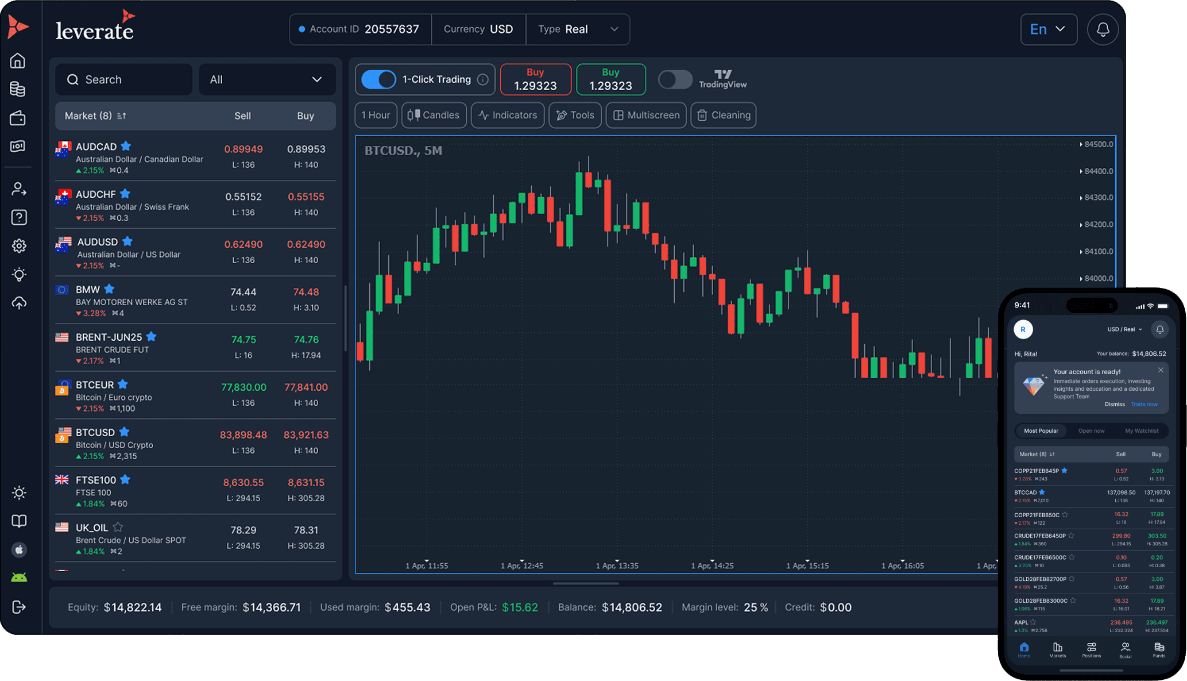Open the En language dropdown
Screen dimensions: 1187x681
click(x=1049, y=29)
